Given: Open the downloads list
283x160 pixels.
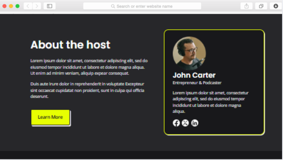Looking at the screenshot, I should (x=276, y=6).
